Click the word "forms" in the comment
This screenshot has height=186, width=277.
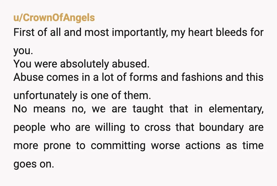pos(143,77)
